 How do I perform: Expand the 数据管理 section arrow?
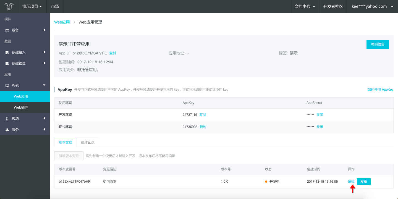(44, 63)
